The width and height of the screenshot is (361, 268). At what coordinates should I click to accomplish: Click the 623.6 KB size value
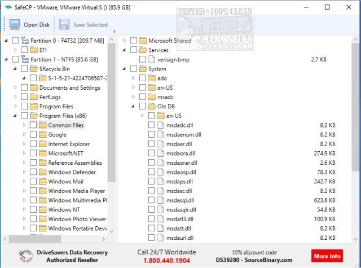click(324, 200)
